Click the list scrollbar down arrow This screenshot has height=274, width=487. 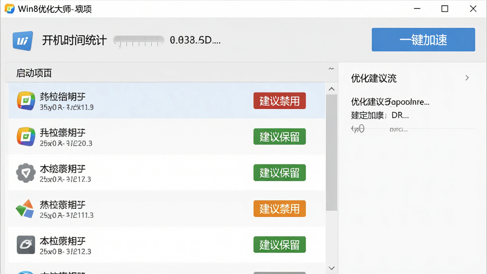[331, 268]
